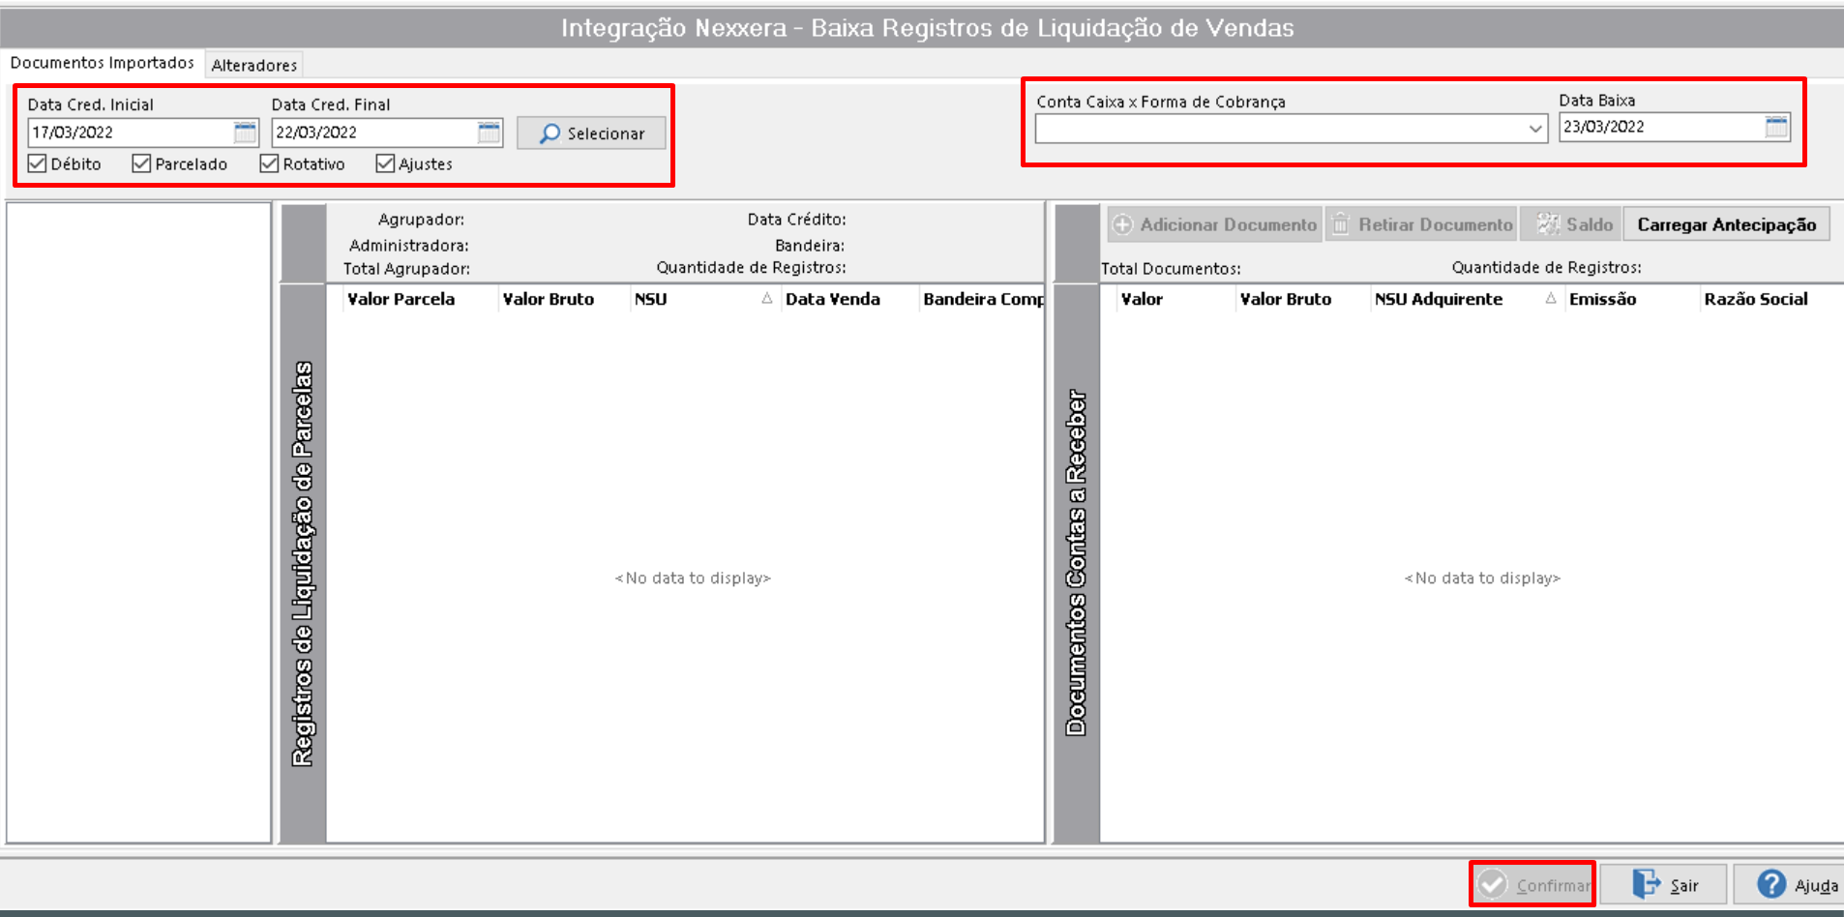Click the Adicionar Documento button
Viewport: 1844px width, 917px height.
pyautogui.click(x=1215, y=224)
